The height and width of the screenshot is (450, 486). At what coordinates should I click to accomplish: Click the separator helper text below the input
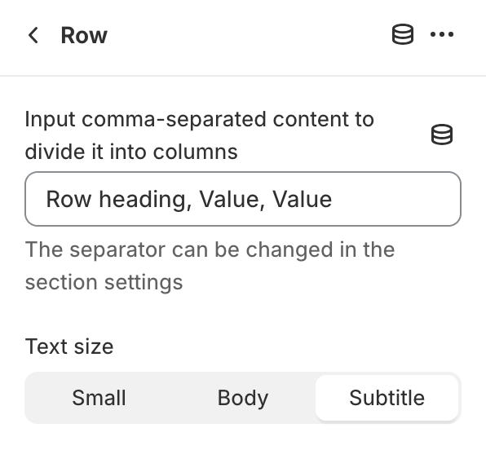click(210, 266)
